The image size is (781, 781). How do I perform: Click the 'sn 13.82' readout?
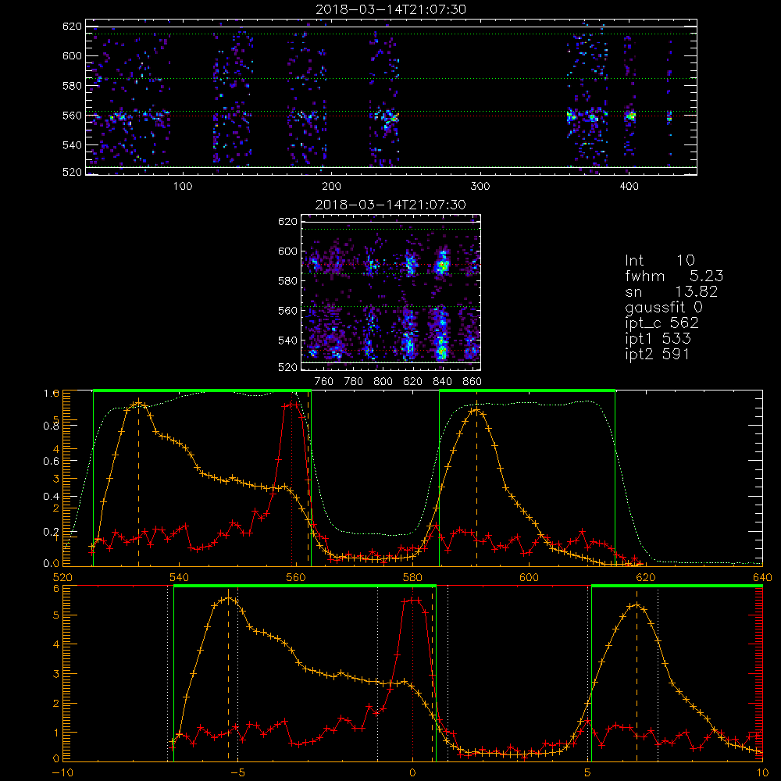click(x=672, y=291)
